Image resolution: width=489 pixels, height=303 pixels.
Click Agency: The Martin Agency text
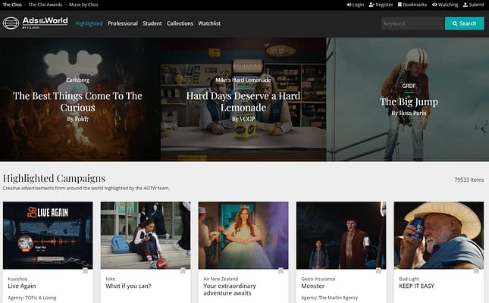click(330, 298)
